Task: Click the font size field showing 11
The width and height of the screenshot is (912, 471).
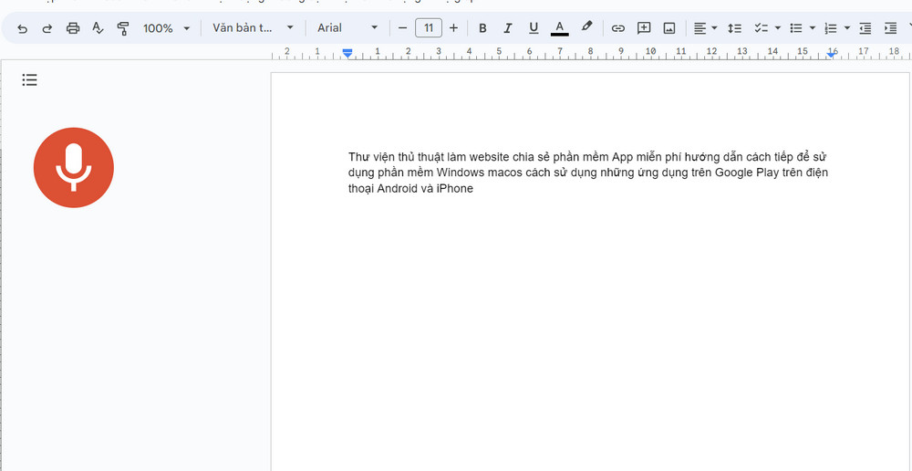Action: [x=428, y=28]
